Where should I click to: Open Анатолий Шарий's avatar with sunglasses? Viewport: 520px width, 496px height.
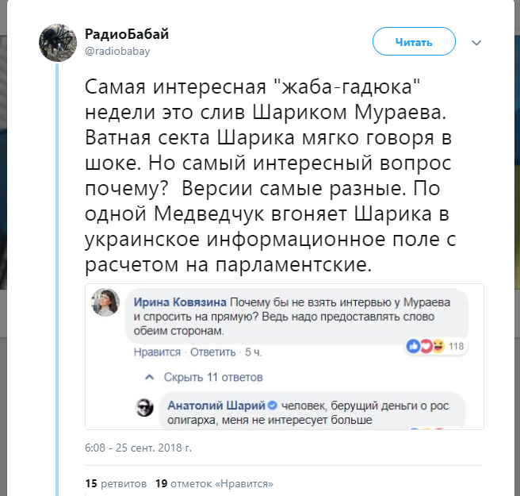(145, 408)
